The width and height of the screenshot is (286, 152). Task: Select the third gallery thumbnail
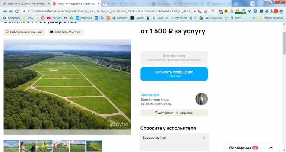[x=45, y=146]
